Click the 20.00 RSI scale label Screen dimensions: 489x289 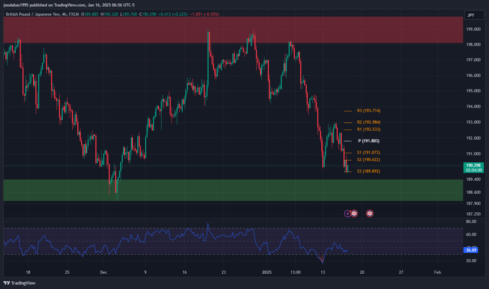pyautogui.click(x=471, y=261)
